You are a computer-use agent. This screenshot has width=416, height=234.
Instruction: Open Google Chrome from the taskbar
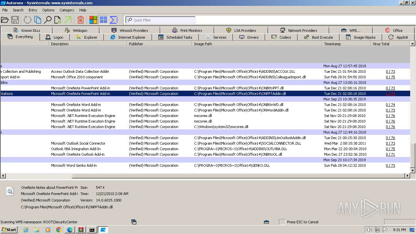coord(59,230)
